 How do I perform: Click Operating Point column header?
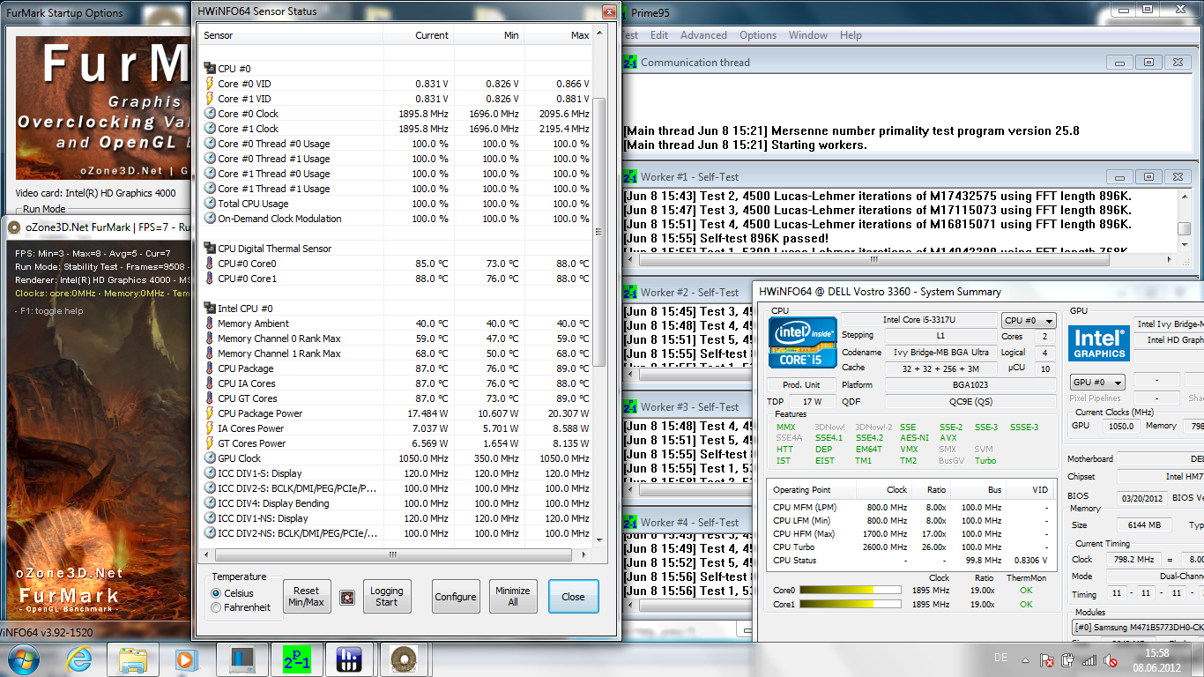pos(812,489)
